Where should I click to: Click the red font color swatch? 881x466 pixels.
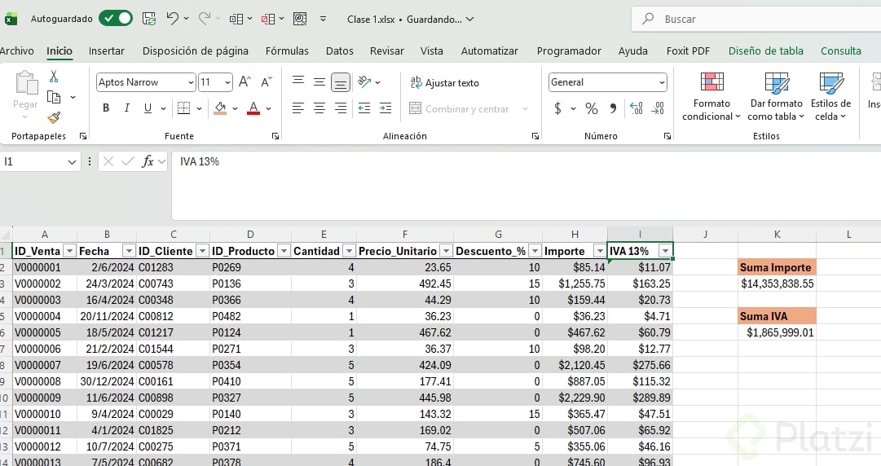coord(253,108)
